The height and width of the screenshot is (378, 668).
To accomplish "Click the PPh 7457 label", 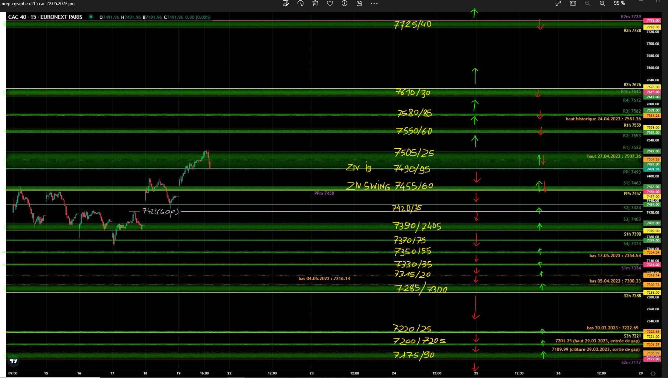I will click(632, 194).
